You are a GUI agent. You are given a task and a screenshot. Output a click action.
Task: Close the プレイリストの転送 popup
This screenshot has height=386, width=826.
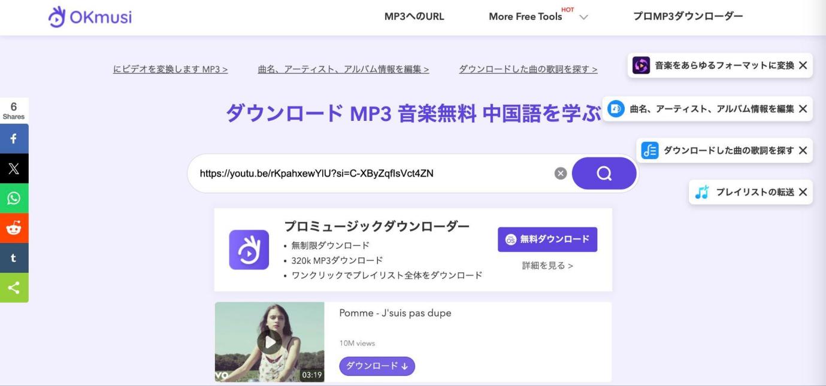[803, 192]
